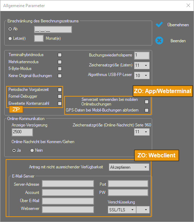Open Algorithmus USB-FP-Leser dropdown

pyautogui.click(x=142, y=75)
